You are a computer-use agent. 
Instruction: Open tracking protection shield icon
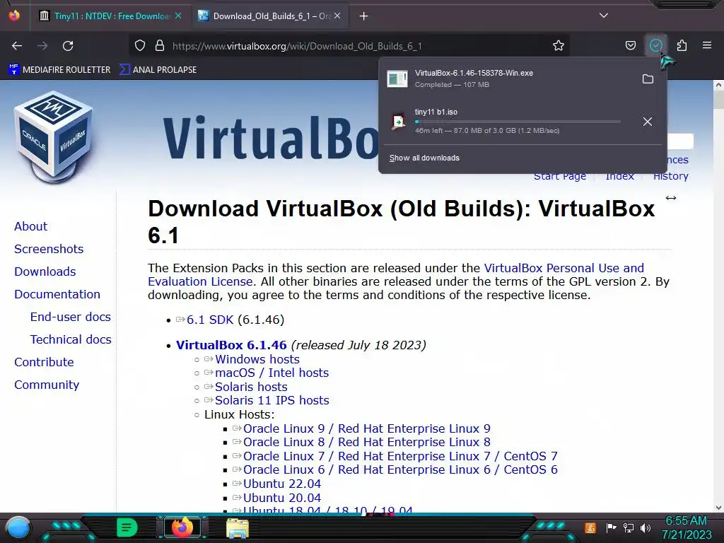tap(140, 46)
